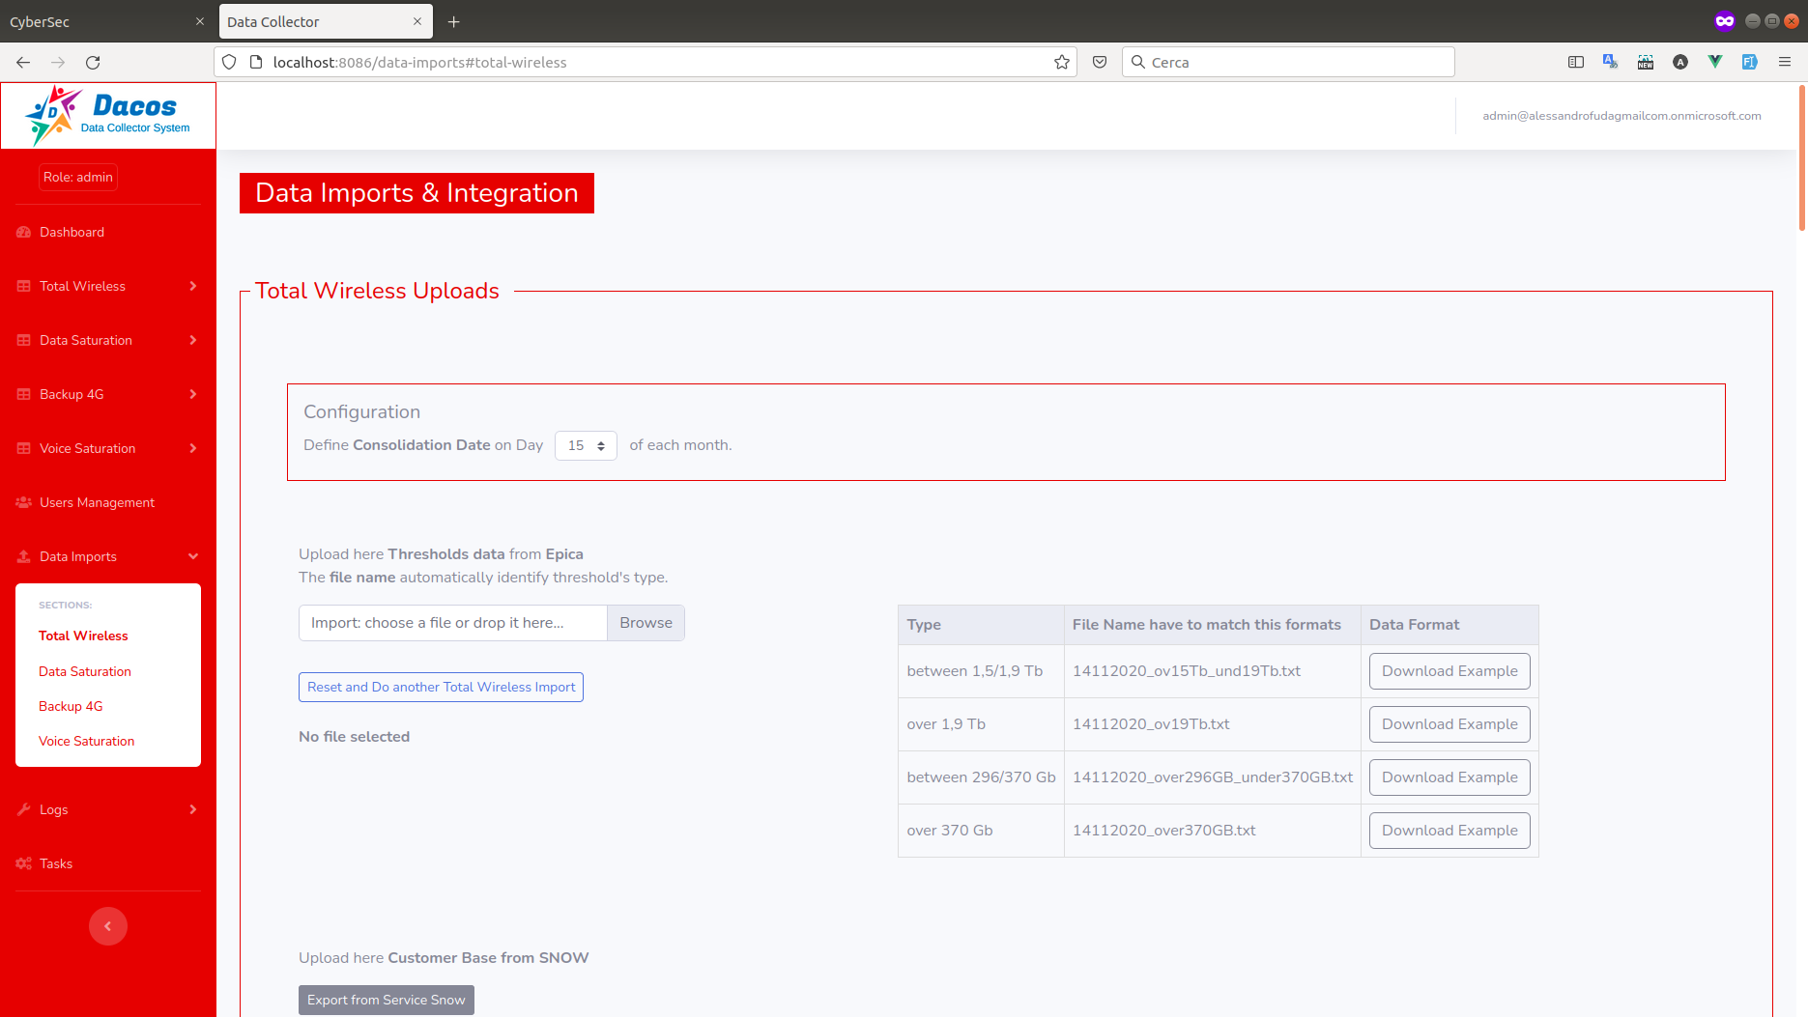Screen dimensions: 1808x1017
Task: Click the NEW badge extension icon
Action: [x=1646, y=62]
